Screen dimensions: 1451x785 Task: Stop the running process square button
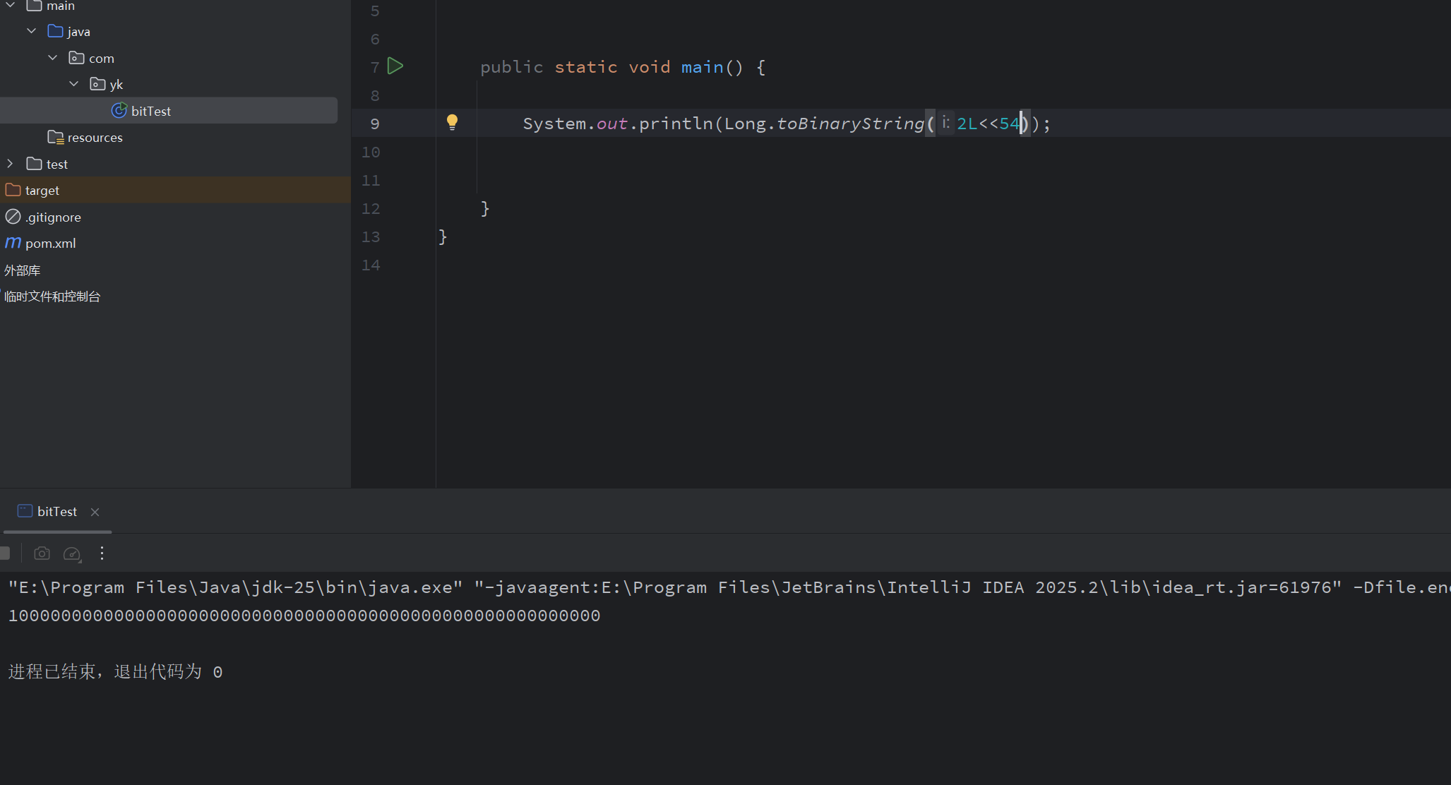tap(5, 553)
